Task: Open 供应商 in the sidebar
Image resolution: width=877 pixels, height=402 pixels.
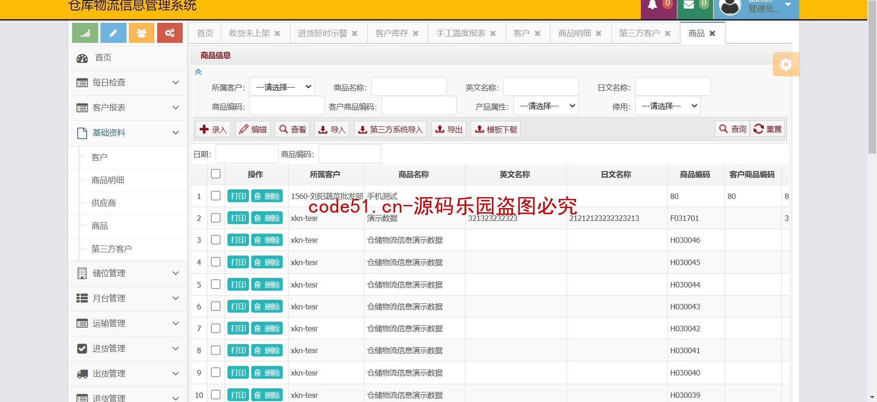Action: 104,203
